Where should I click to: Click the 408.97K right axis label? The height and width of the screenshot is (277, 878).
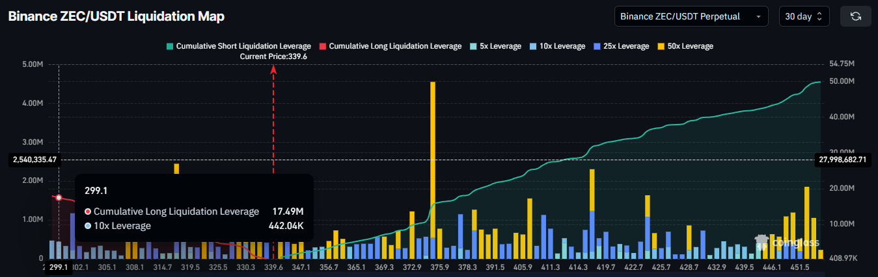pos(845,258)
